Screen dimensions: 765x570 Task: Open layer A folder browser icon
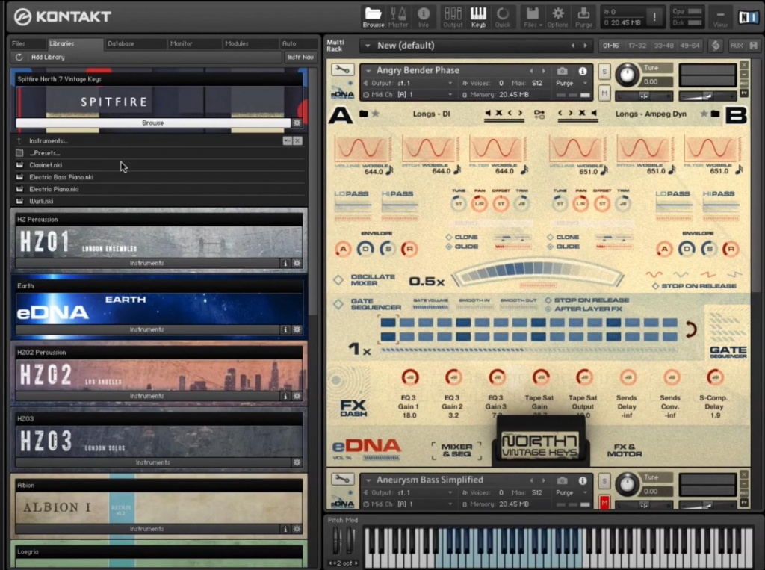[364, 114]
